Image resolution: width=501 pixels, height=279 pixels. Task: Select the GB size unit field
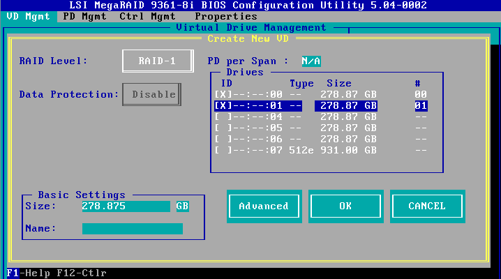tap(182, 206)
